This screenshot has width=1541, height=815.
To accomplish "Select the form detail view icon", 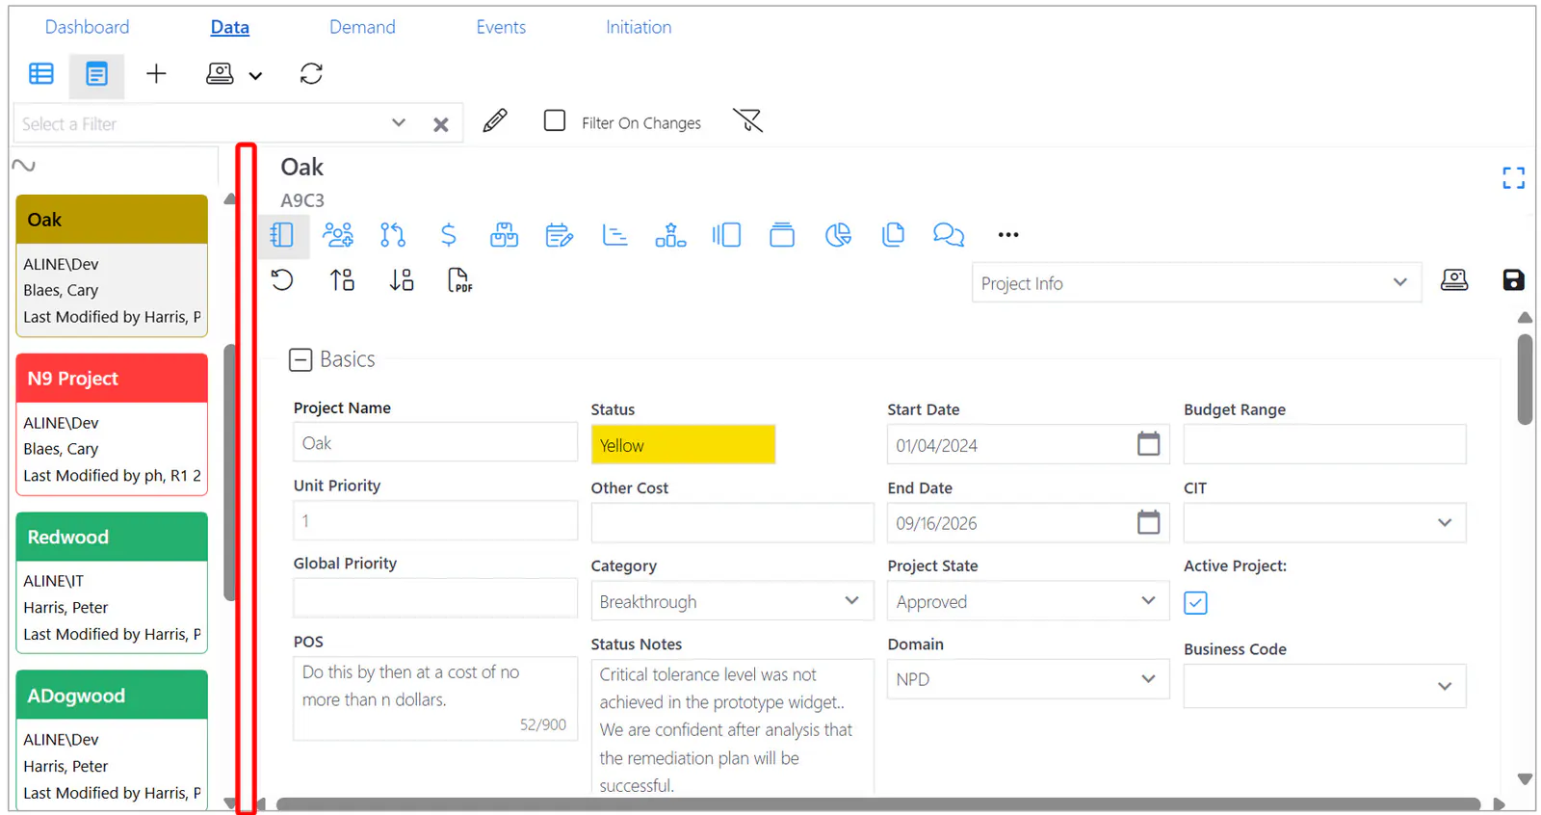I will coord(96,74).
